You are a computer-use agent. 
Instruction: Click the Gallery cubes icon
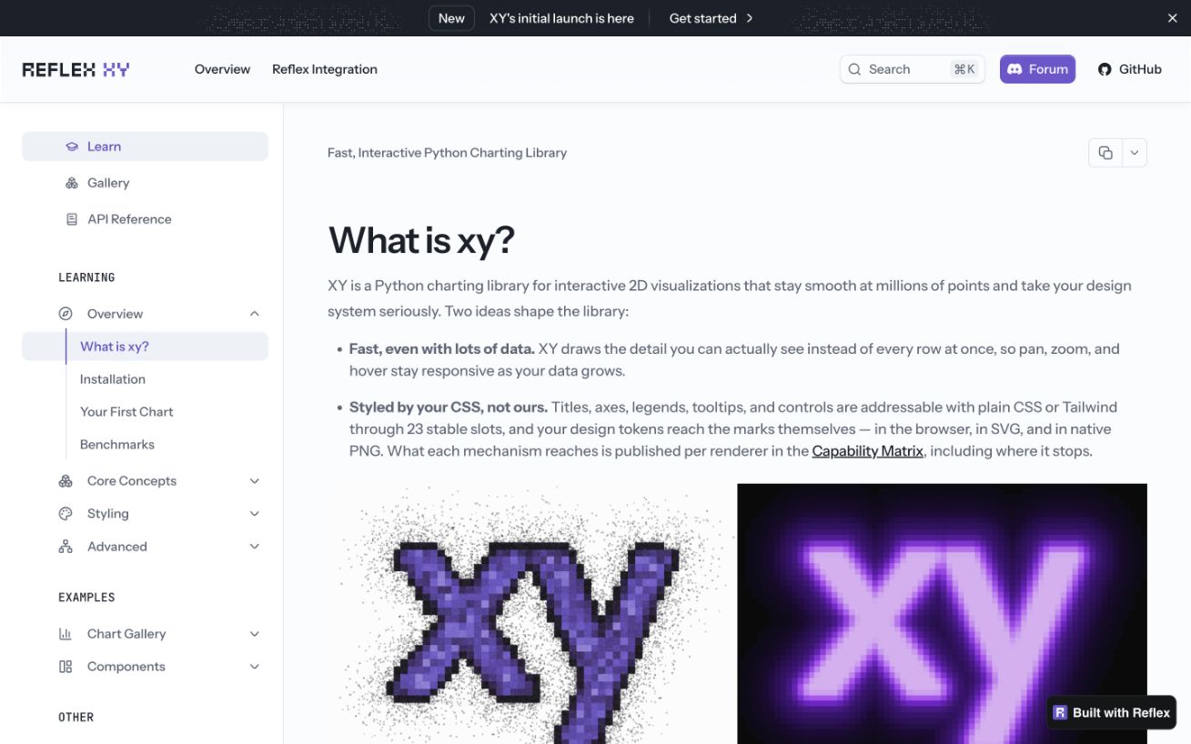(x=72, y=183)
